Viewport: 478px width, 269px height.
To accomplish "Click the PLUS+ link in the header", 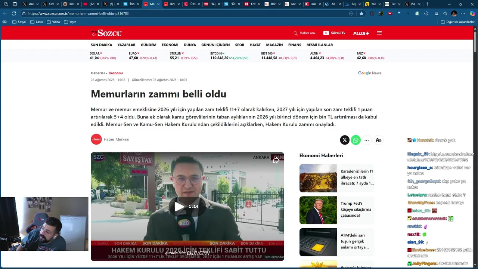I will [x=361, y=33].
